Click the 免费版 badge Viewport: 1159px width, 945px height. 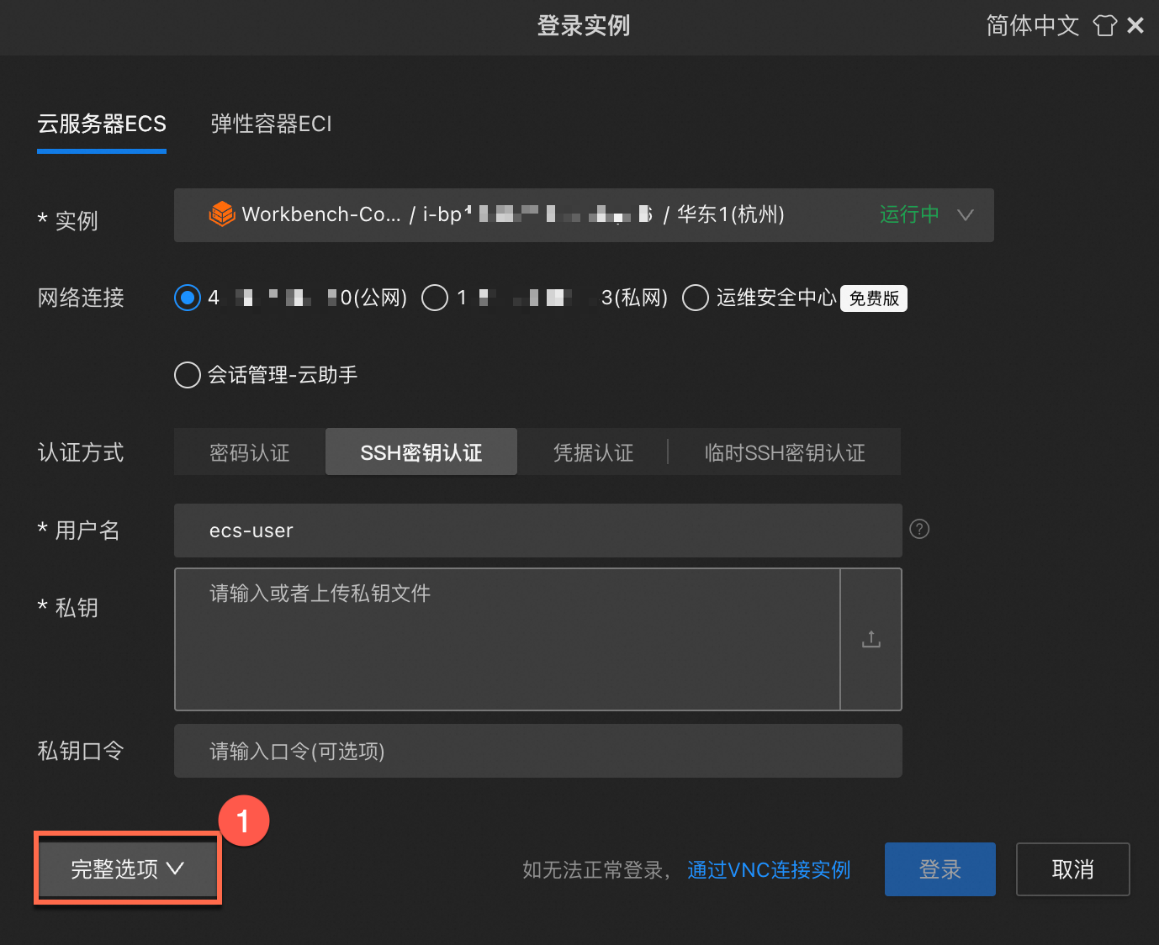coord(874,298)
